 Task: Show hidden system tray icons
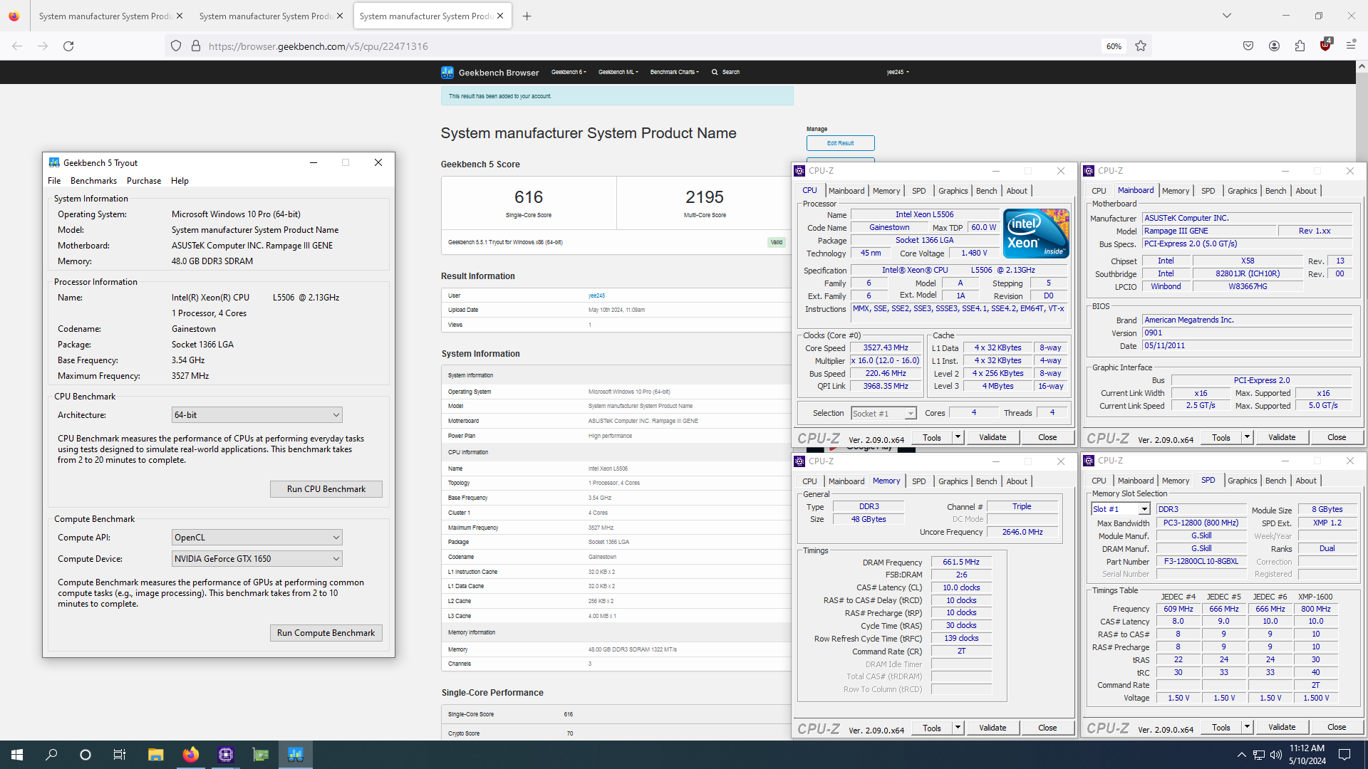point(1241,755)
